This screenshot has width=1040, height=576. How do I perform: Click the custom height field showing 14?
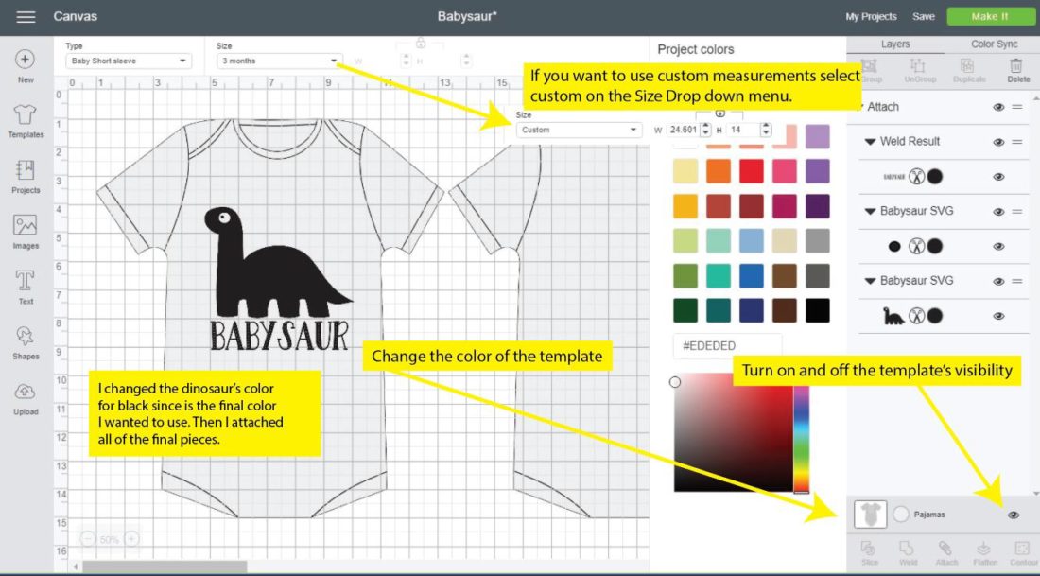tap(743, 131)
